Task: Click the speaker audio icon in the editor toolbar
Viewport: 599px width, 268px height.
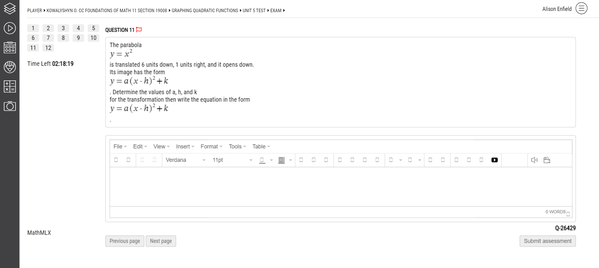Action: 534,160
